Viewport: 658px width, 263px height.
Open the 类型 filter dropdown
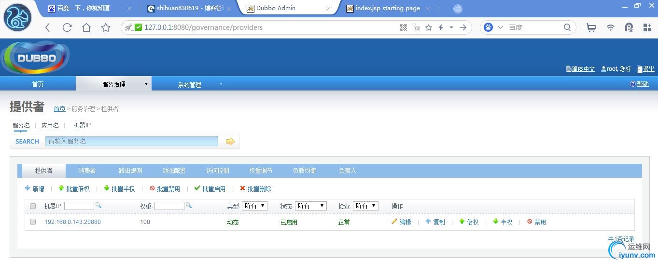254,206
